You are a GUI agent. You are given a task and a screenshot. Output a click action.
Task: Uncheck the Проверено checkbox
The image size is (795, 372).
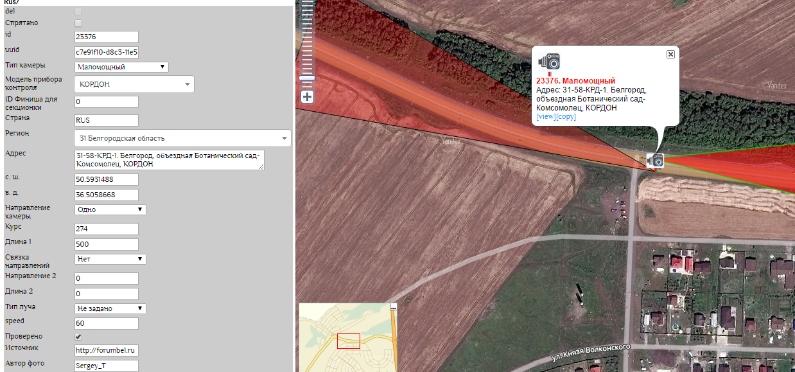(x=78, y=337)
